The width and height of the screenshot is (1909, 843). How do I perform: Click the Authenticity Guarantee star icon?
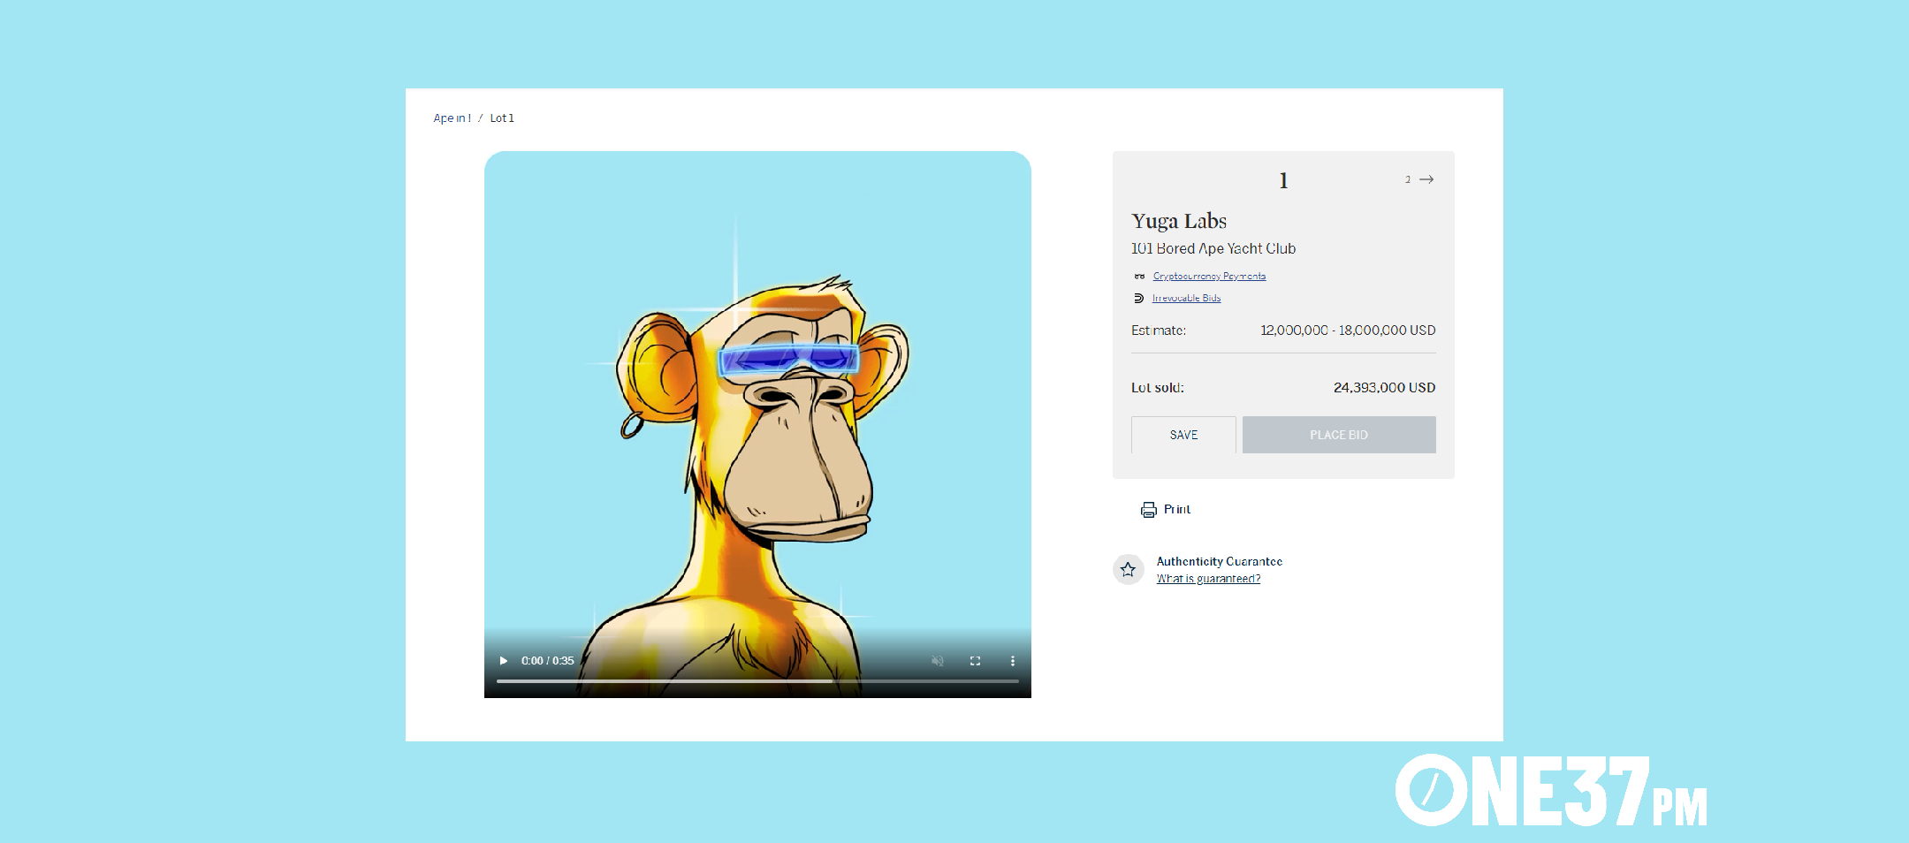(1128, 570)
